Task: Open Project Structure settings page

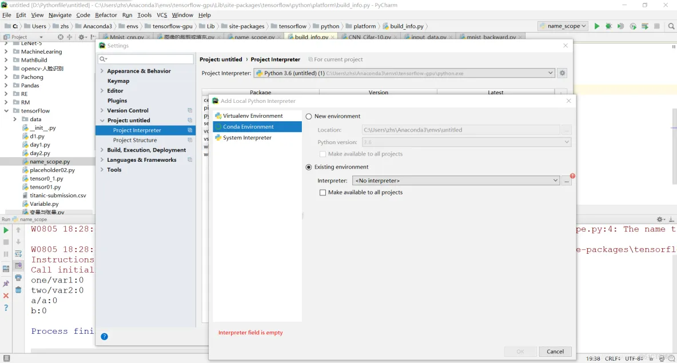Action: [x=135, y=140]
